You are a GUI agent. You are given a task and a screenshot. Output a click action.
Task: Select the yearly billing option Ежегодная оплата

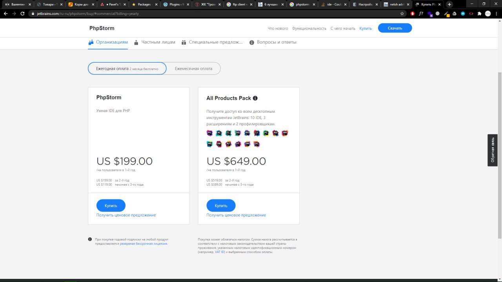coord(127,69)
